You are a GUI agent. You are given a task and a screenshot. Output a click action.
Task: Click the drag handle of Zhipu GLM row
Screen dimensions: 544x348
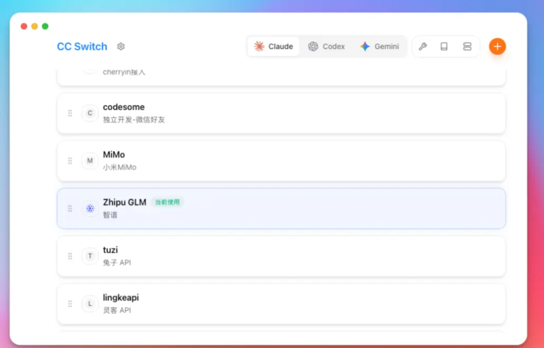(x=70, y=208)
